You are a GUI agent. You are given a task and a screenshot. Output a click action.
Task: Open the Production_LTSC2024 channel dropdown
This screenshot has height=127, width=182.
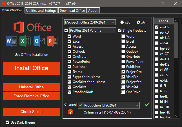(108, 105)
